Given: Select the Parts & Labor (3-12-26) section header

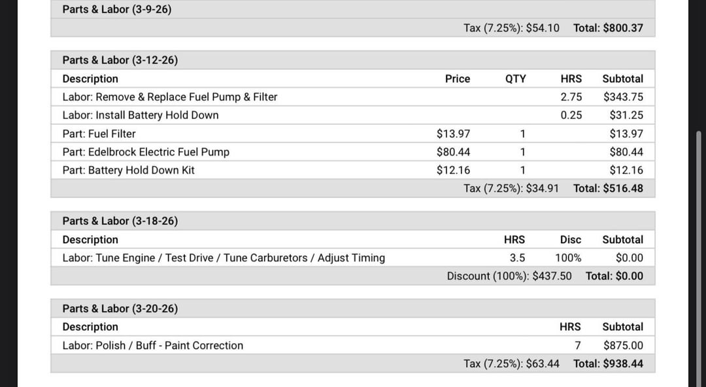Looking at the screenshot, I should pos(120,60).
